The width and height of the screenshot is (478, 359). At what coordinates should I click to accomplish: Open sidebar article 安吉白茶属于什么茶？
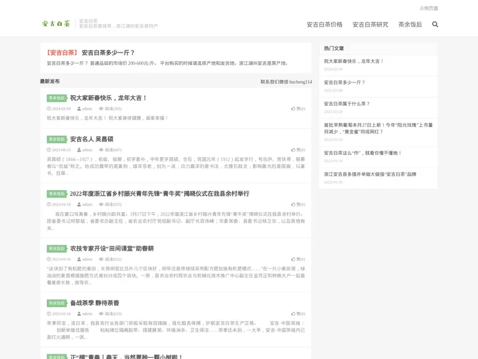coord(347,104)
